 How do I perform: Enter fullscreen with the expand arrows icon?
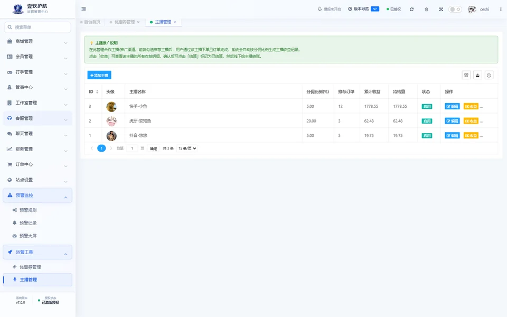[441, 10]
